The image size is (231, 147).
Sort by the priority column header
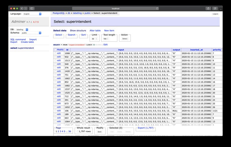click(217, 50)
